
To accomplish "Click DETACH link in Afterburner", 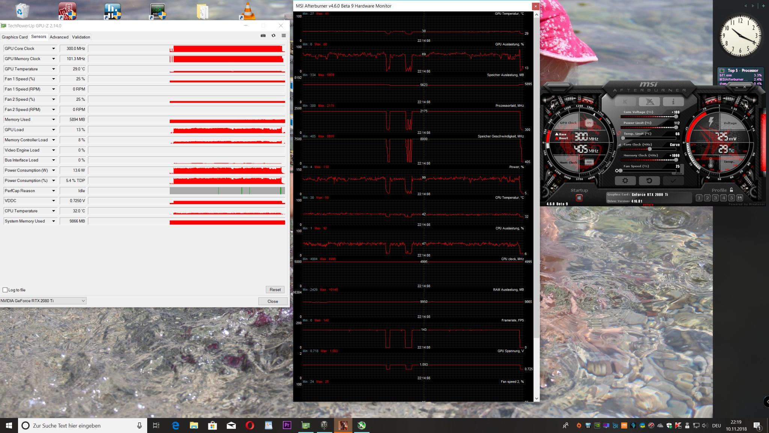I will point(648,205).
